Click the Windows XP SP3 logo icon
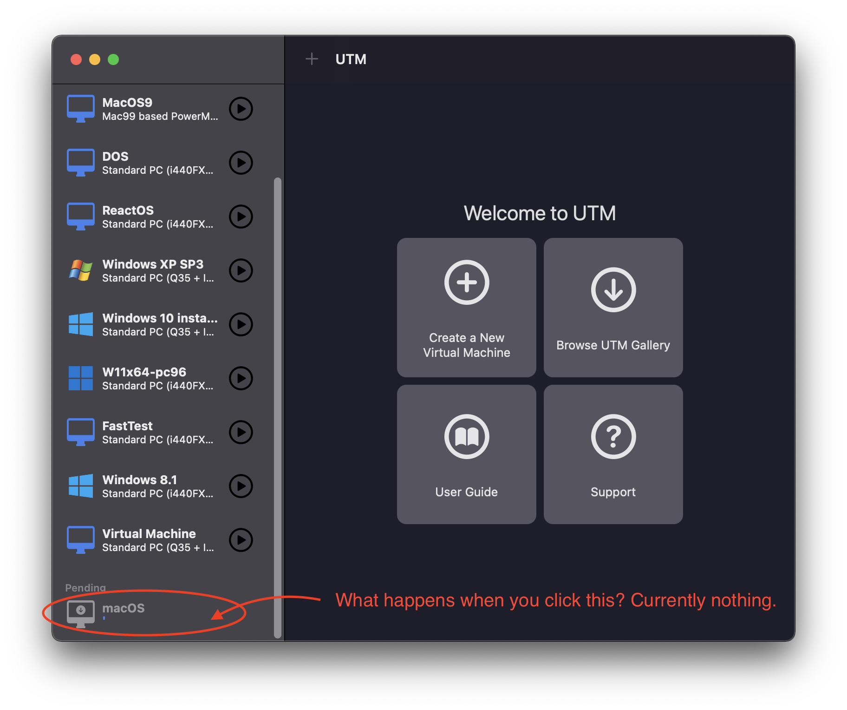 tap(81, 270)
